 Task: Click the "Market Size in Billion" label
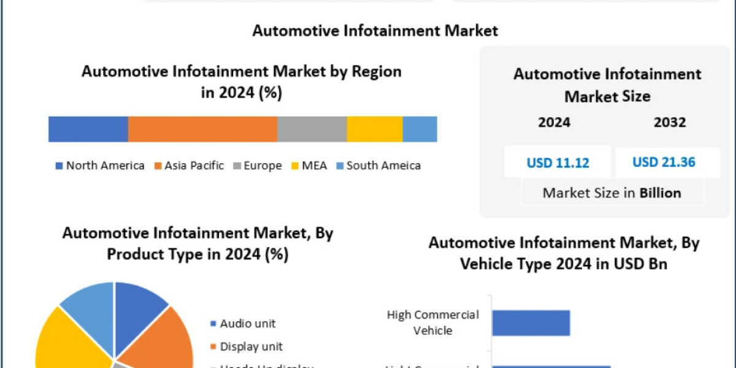611,193
